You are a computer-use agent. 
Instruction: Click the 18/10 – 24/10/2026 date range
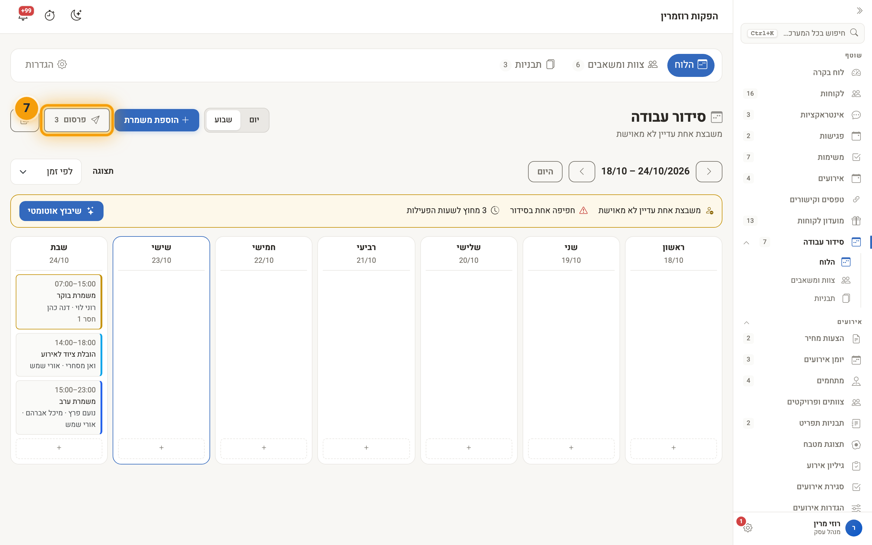pos(645,171)
